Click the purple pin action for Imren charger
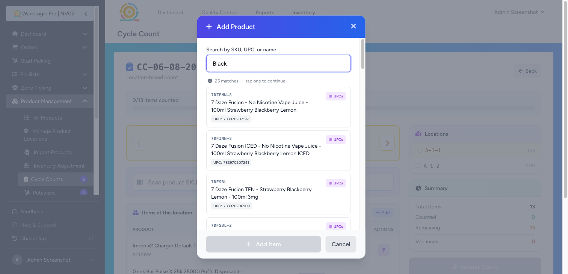The image size is (568, 274). pyautogui.click(x=383, y=250)
